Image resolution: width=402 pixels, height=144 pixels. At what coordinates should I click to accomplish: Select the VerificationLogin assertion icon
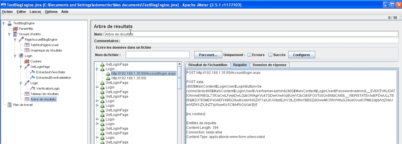click(x=32, y=88)
